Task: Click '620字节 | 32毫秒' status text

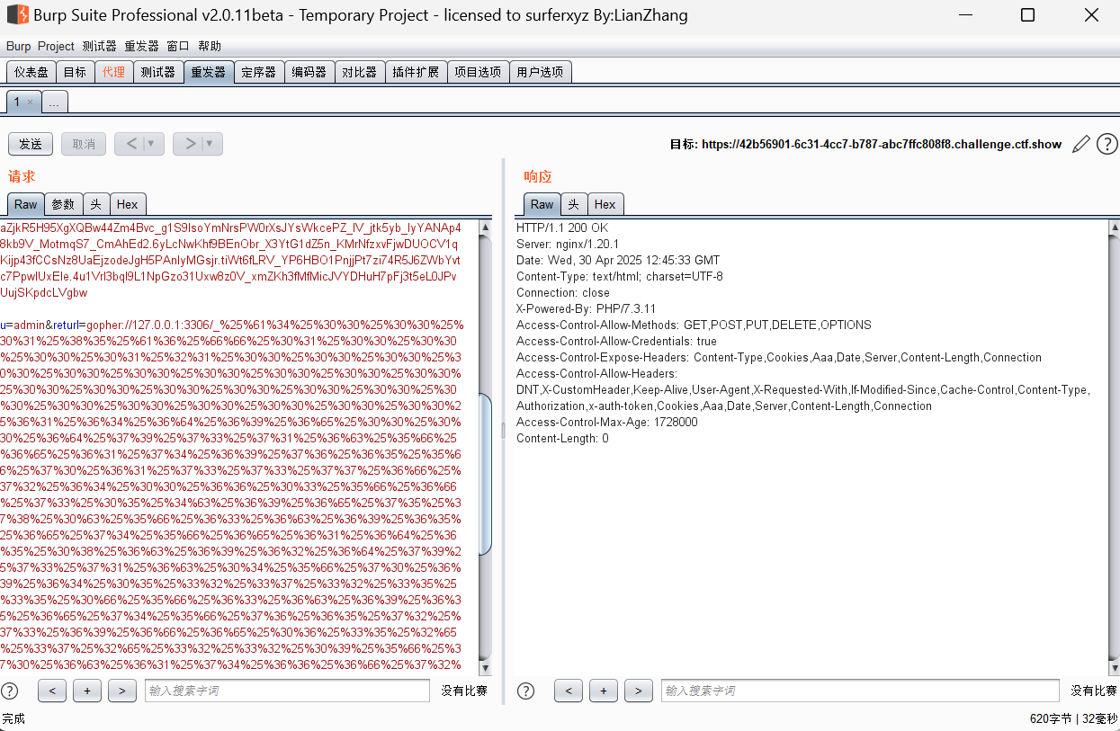Action: click(1073, 718)
